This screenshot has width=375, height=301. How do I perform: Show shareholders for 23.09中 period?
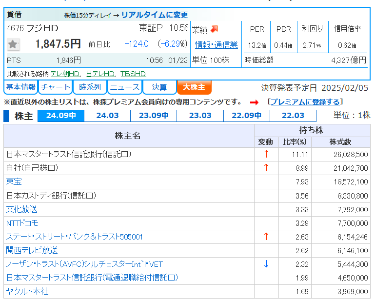click(154, 116)
